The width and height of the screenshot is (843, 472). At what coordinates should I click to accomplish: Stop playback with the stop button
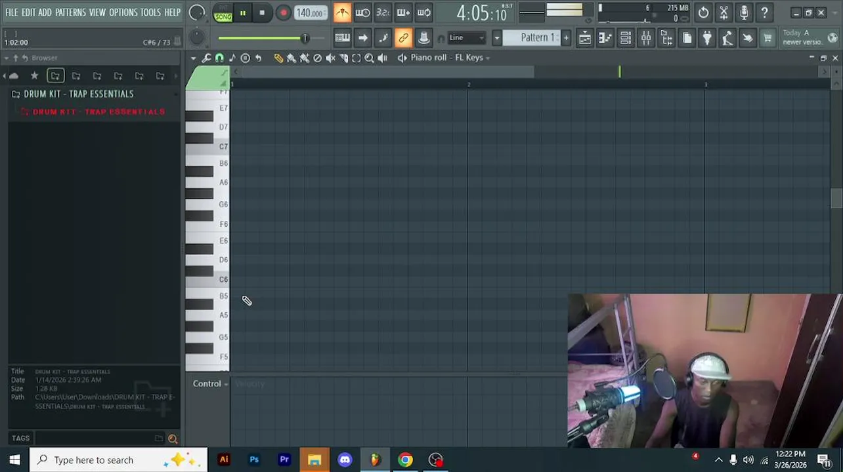[x=262, y=13]
